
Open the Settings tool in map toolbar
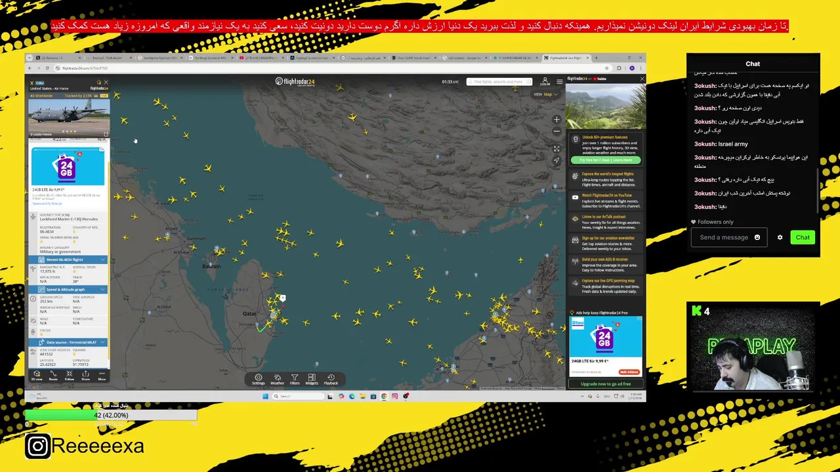tap(258, 379)
